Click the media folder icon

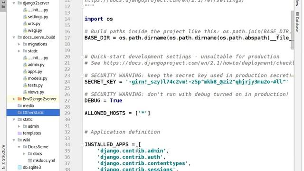(x=19, y=105)
